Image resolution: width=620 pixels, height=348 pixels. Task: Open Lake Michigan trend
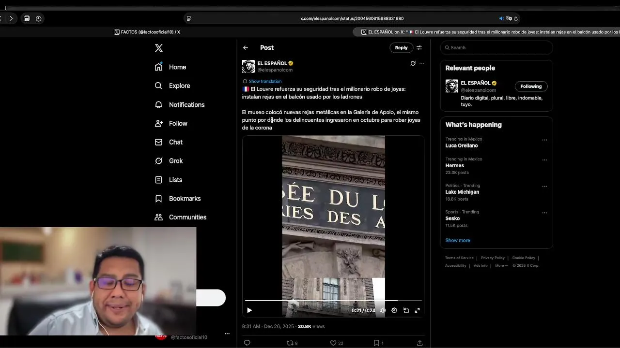point(462,192)
